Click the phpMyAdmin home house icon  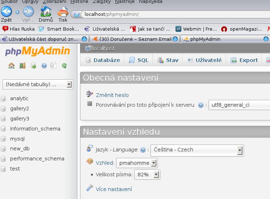point(11,66)
